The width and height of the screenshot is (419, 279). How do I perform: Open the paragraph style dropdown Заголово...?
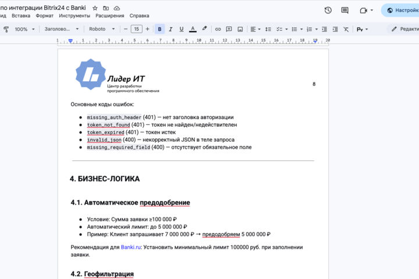[x=62, y=29]
